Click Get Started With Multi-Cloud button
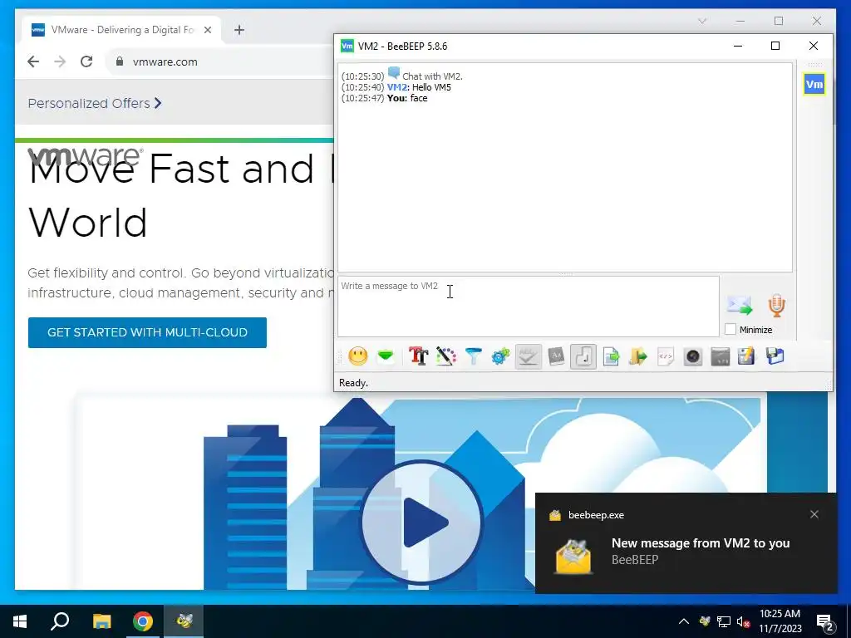The width and height of the screenshot is (851, 638). point(147,332)
